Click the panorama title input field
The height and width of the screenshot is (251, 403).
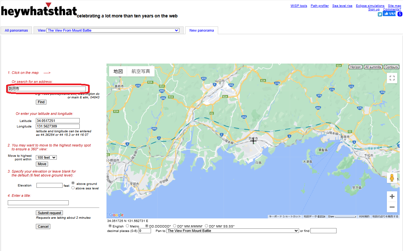coord(38,203)
